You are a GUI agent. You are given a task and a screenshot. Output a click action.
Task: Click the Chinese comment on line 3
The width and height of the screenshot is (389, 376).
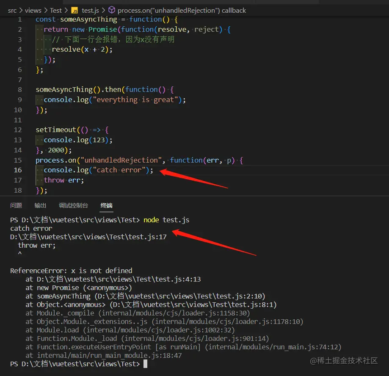(113, 39)
